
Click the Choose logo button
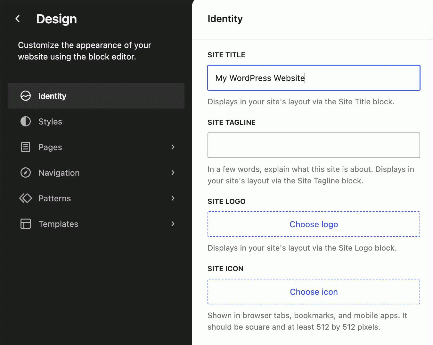tap(314, 224)
